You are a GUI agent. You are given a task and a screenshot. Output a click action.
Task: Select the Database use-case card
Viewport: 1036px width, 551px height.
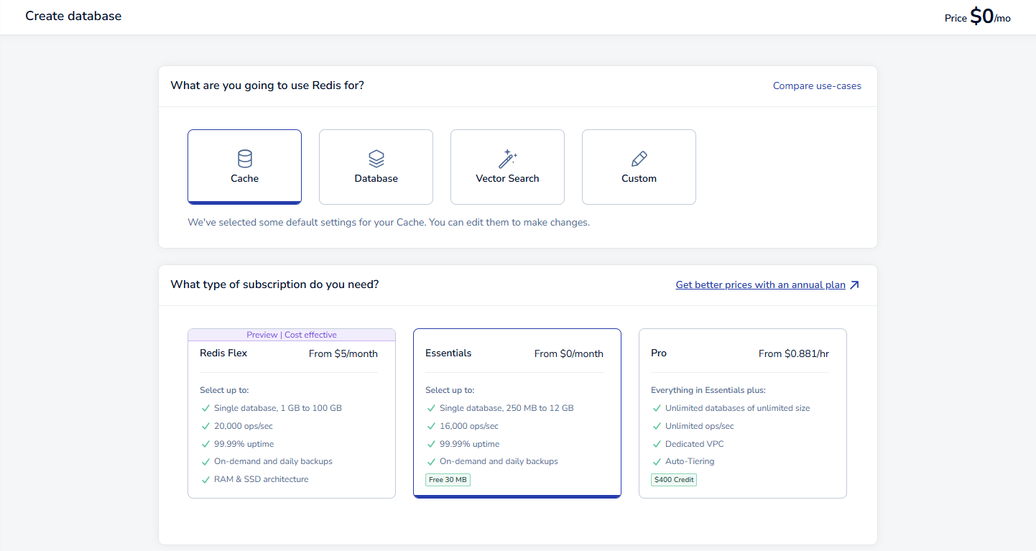pyautogui.click(x=376, y=167)
